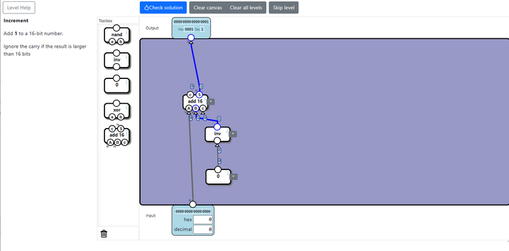Click Clear all levels button
This screenshot has width=509, height=251.
click(246, 8)
